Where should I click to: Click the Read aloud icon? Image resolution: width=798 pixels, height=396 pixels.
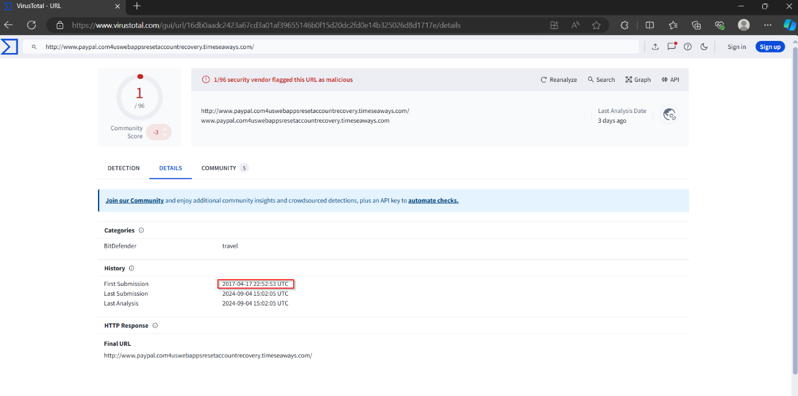tap(576, 25)
